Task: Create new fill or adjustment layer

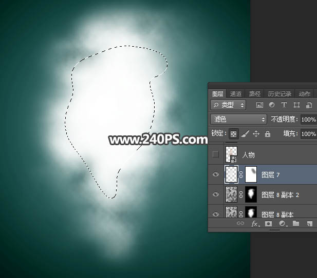Action: tap(282, 224)
